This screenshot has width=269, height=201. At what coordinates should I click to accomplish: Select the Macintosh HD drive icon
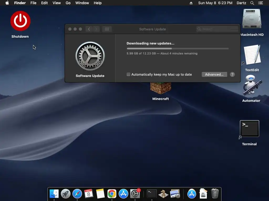[252, 19]
